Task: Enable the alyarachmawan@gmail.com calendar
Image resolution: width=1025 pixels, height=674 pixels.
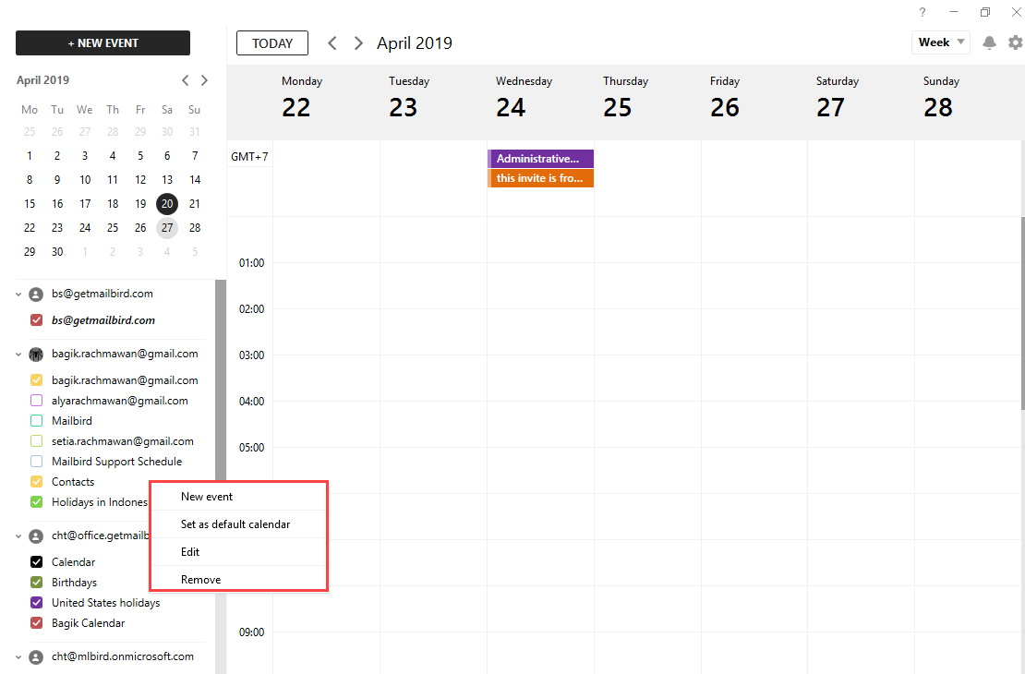Action: click(x=35, y=400)
